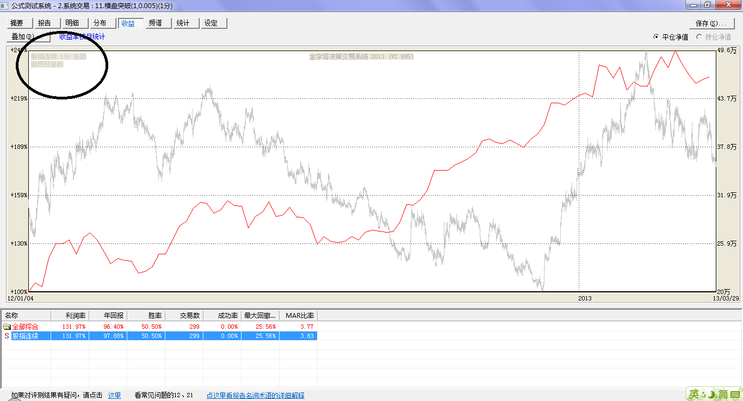Select the 全部综合 row name
The image size is (743, 401).
coord(25,327)
